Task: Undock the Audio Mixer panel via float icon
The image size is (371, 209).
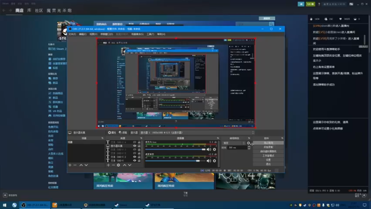Action: [218, 138]
